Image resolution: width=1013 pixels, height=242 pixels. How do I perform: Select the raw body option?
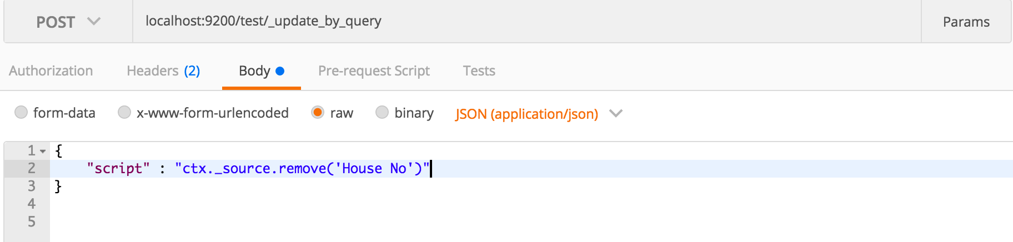[318, 112]
